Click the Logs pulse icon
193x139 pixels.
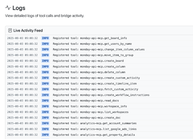point(8,8)
